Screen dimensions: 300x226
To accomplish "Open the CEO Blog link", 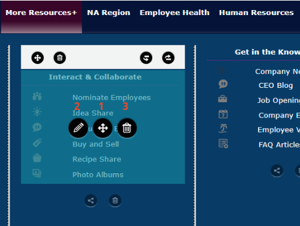I will pos(276,85).
